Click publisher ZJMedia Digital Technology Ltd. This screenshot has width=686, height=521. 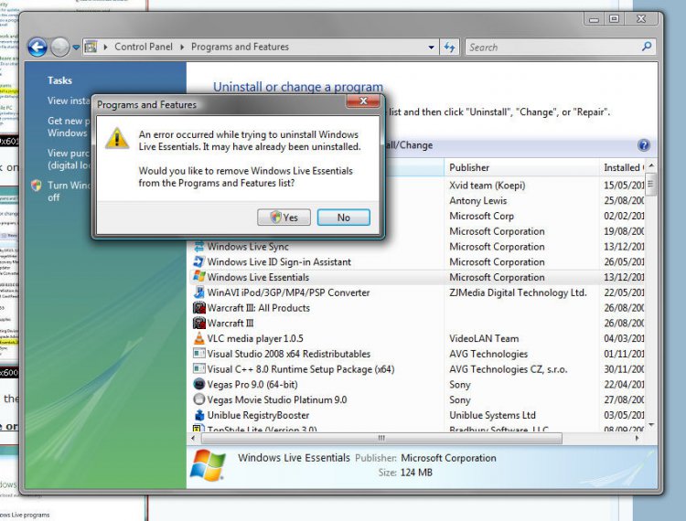click(518, 292)
